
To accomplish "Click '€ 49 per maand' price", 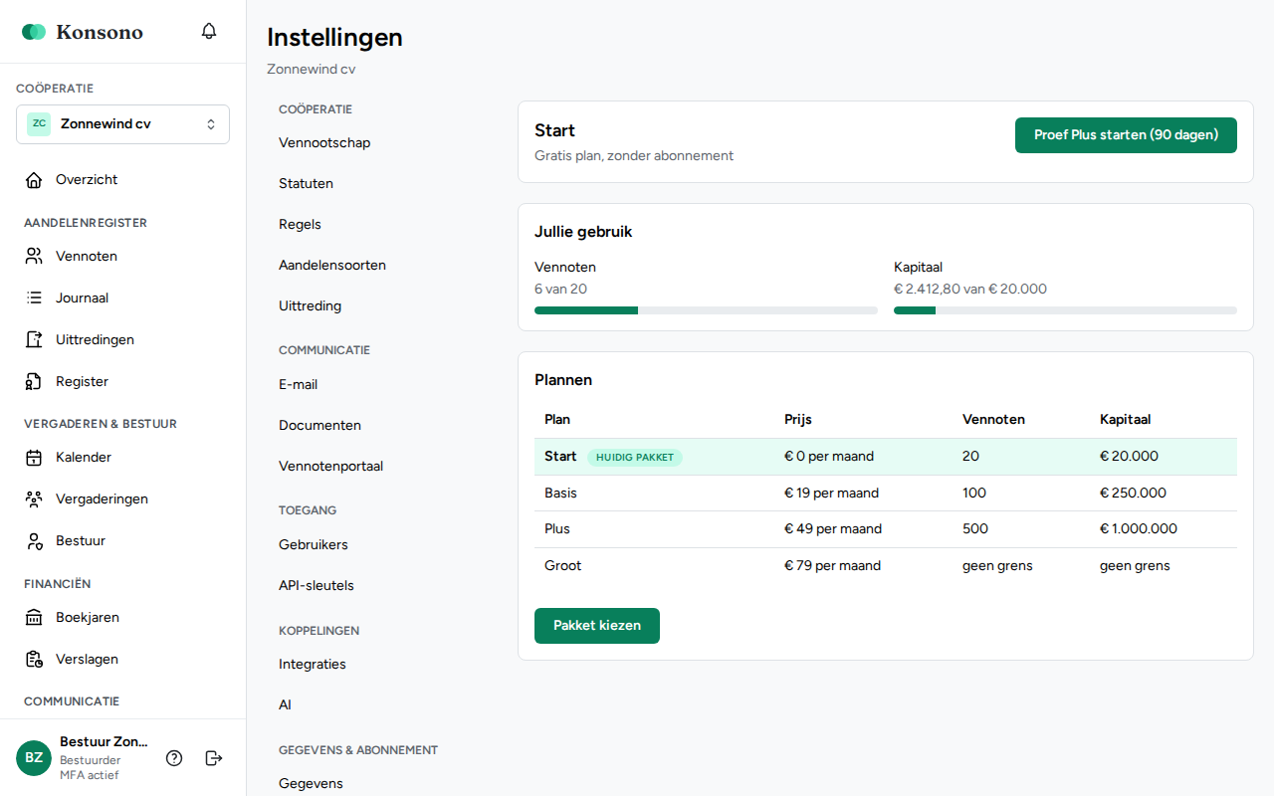I will pyautogui.click(x=833, y=529).
